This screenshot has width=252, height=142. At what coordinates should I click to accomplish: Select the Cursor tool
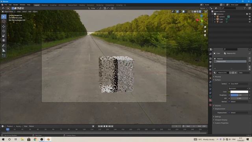pyautogui.click(x=4, y=21)
